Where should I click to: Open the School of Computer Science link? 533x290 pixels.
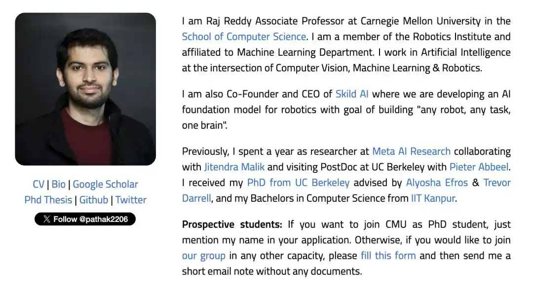244,36
